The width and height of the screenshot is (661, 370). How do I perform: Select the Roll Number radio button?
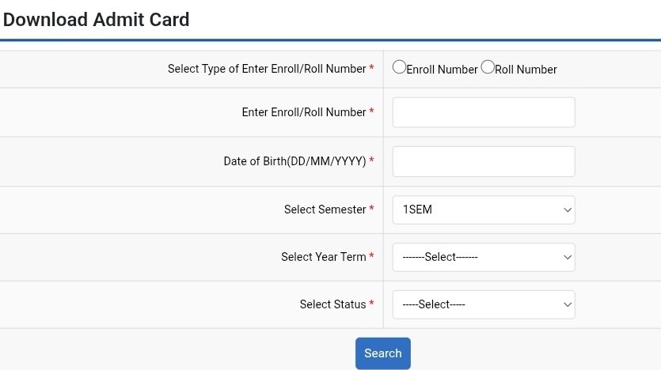(488, 68)
